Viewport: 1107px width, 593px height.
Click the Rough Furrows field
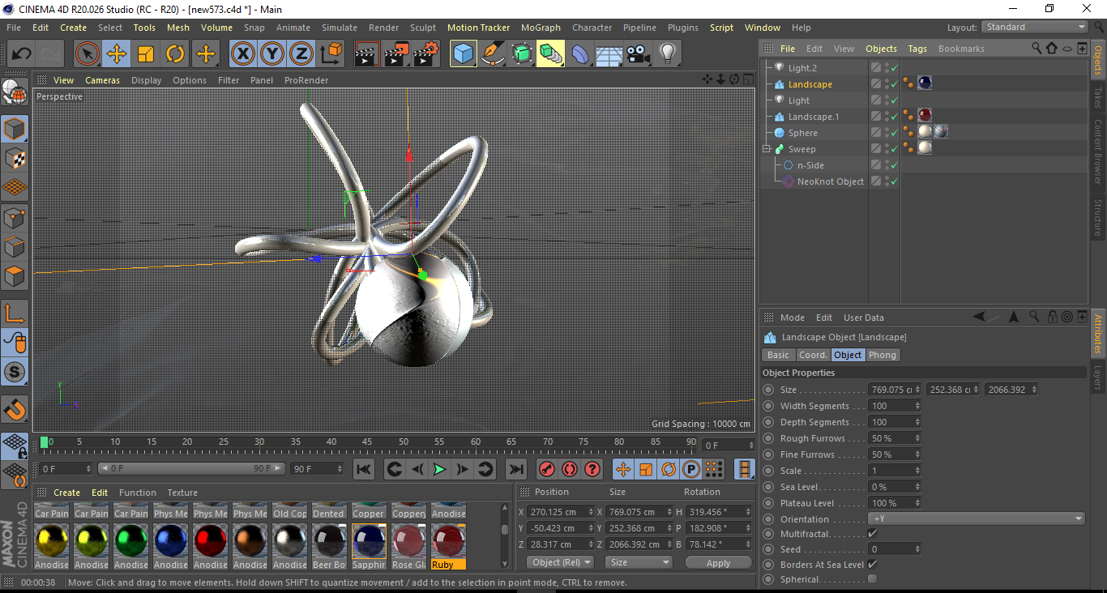pos(895,438)
